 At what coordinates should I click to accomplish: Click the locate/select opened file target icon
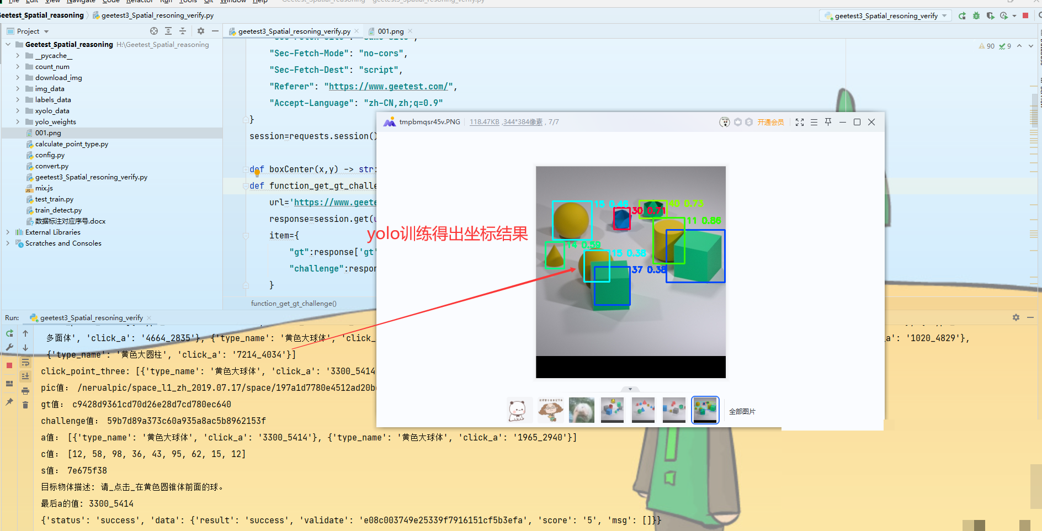154,31
